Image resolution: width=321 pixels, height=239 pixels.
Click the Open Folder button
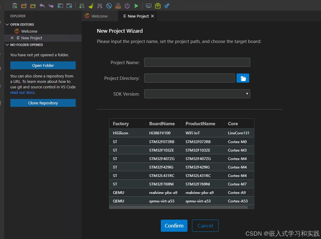(43, 65)
